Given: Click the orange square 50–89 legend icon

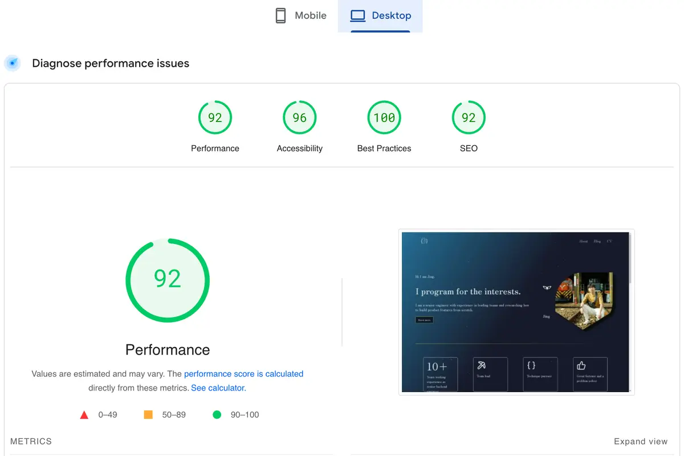Looking at the screenshot, I should point(148,415).
